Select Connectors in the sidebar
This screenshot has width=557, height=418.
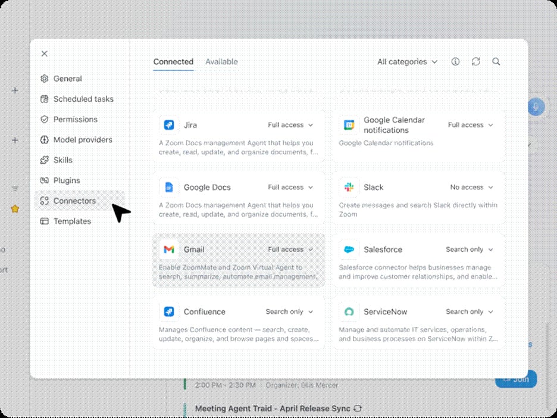point(79,201)
